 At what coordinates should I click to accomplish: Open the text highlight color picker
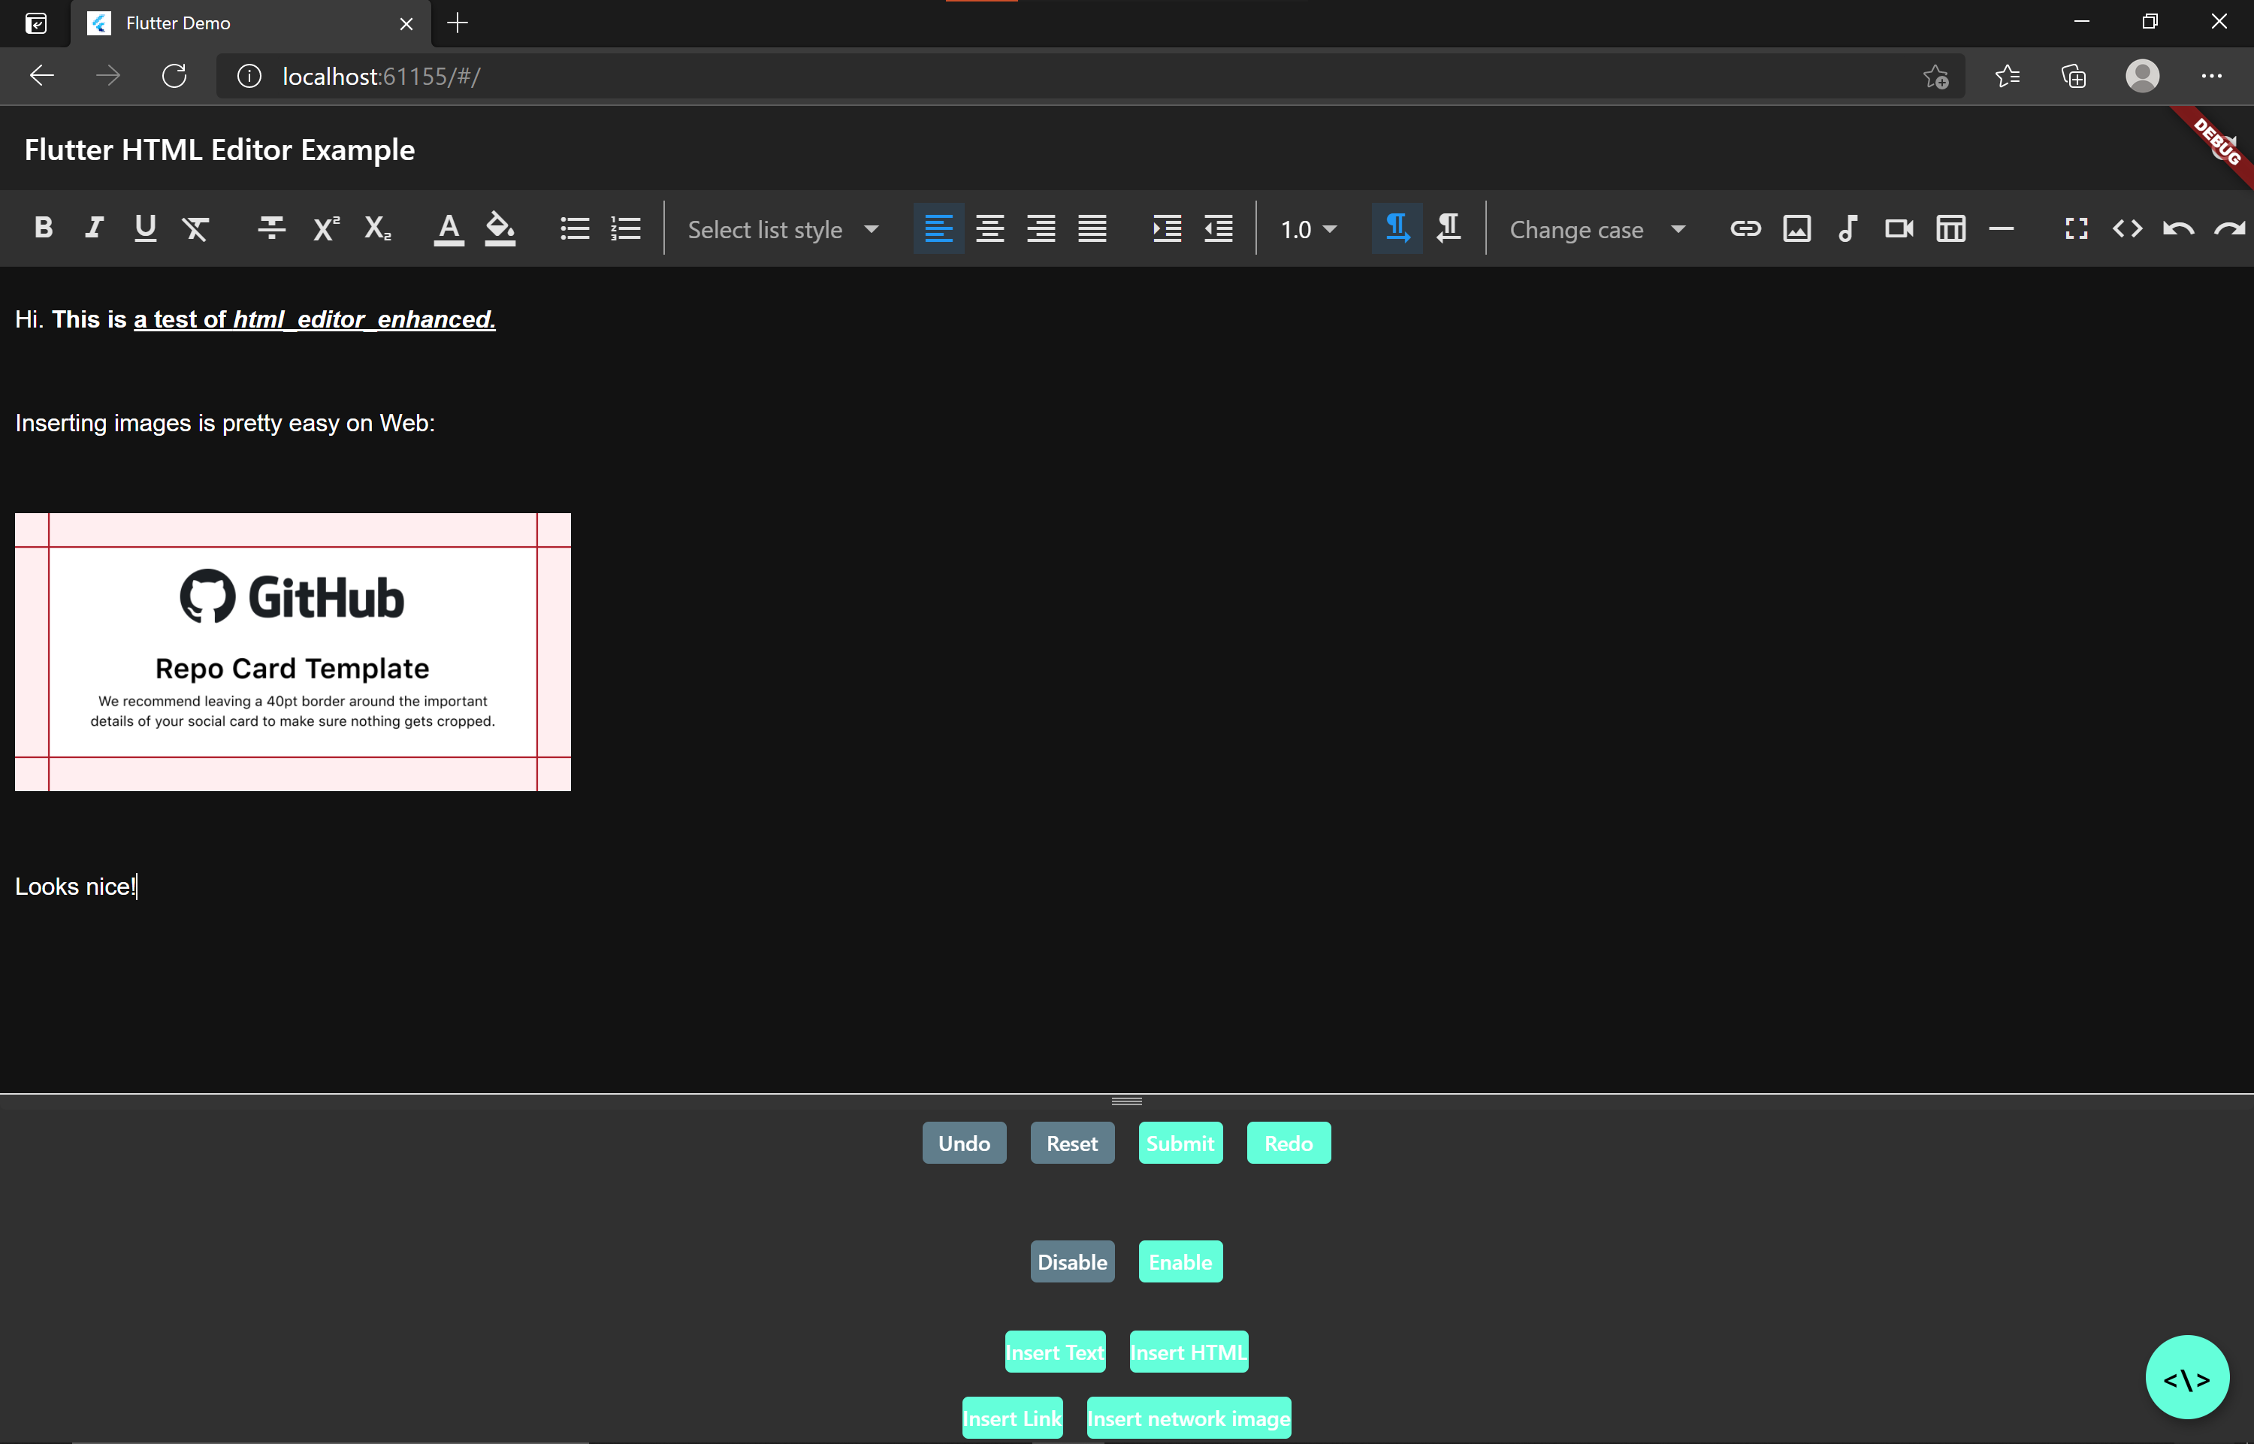(500, 228)
